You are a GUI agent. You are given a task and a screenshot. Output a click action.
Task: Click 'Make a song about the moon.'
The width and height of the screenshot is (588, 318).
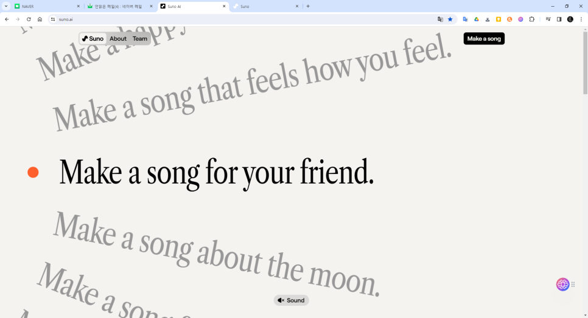coord(217,254)
